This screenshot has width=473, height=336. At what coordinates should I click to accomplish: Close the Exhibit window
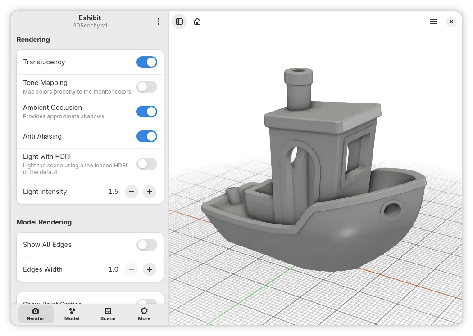[451, 22]
